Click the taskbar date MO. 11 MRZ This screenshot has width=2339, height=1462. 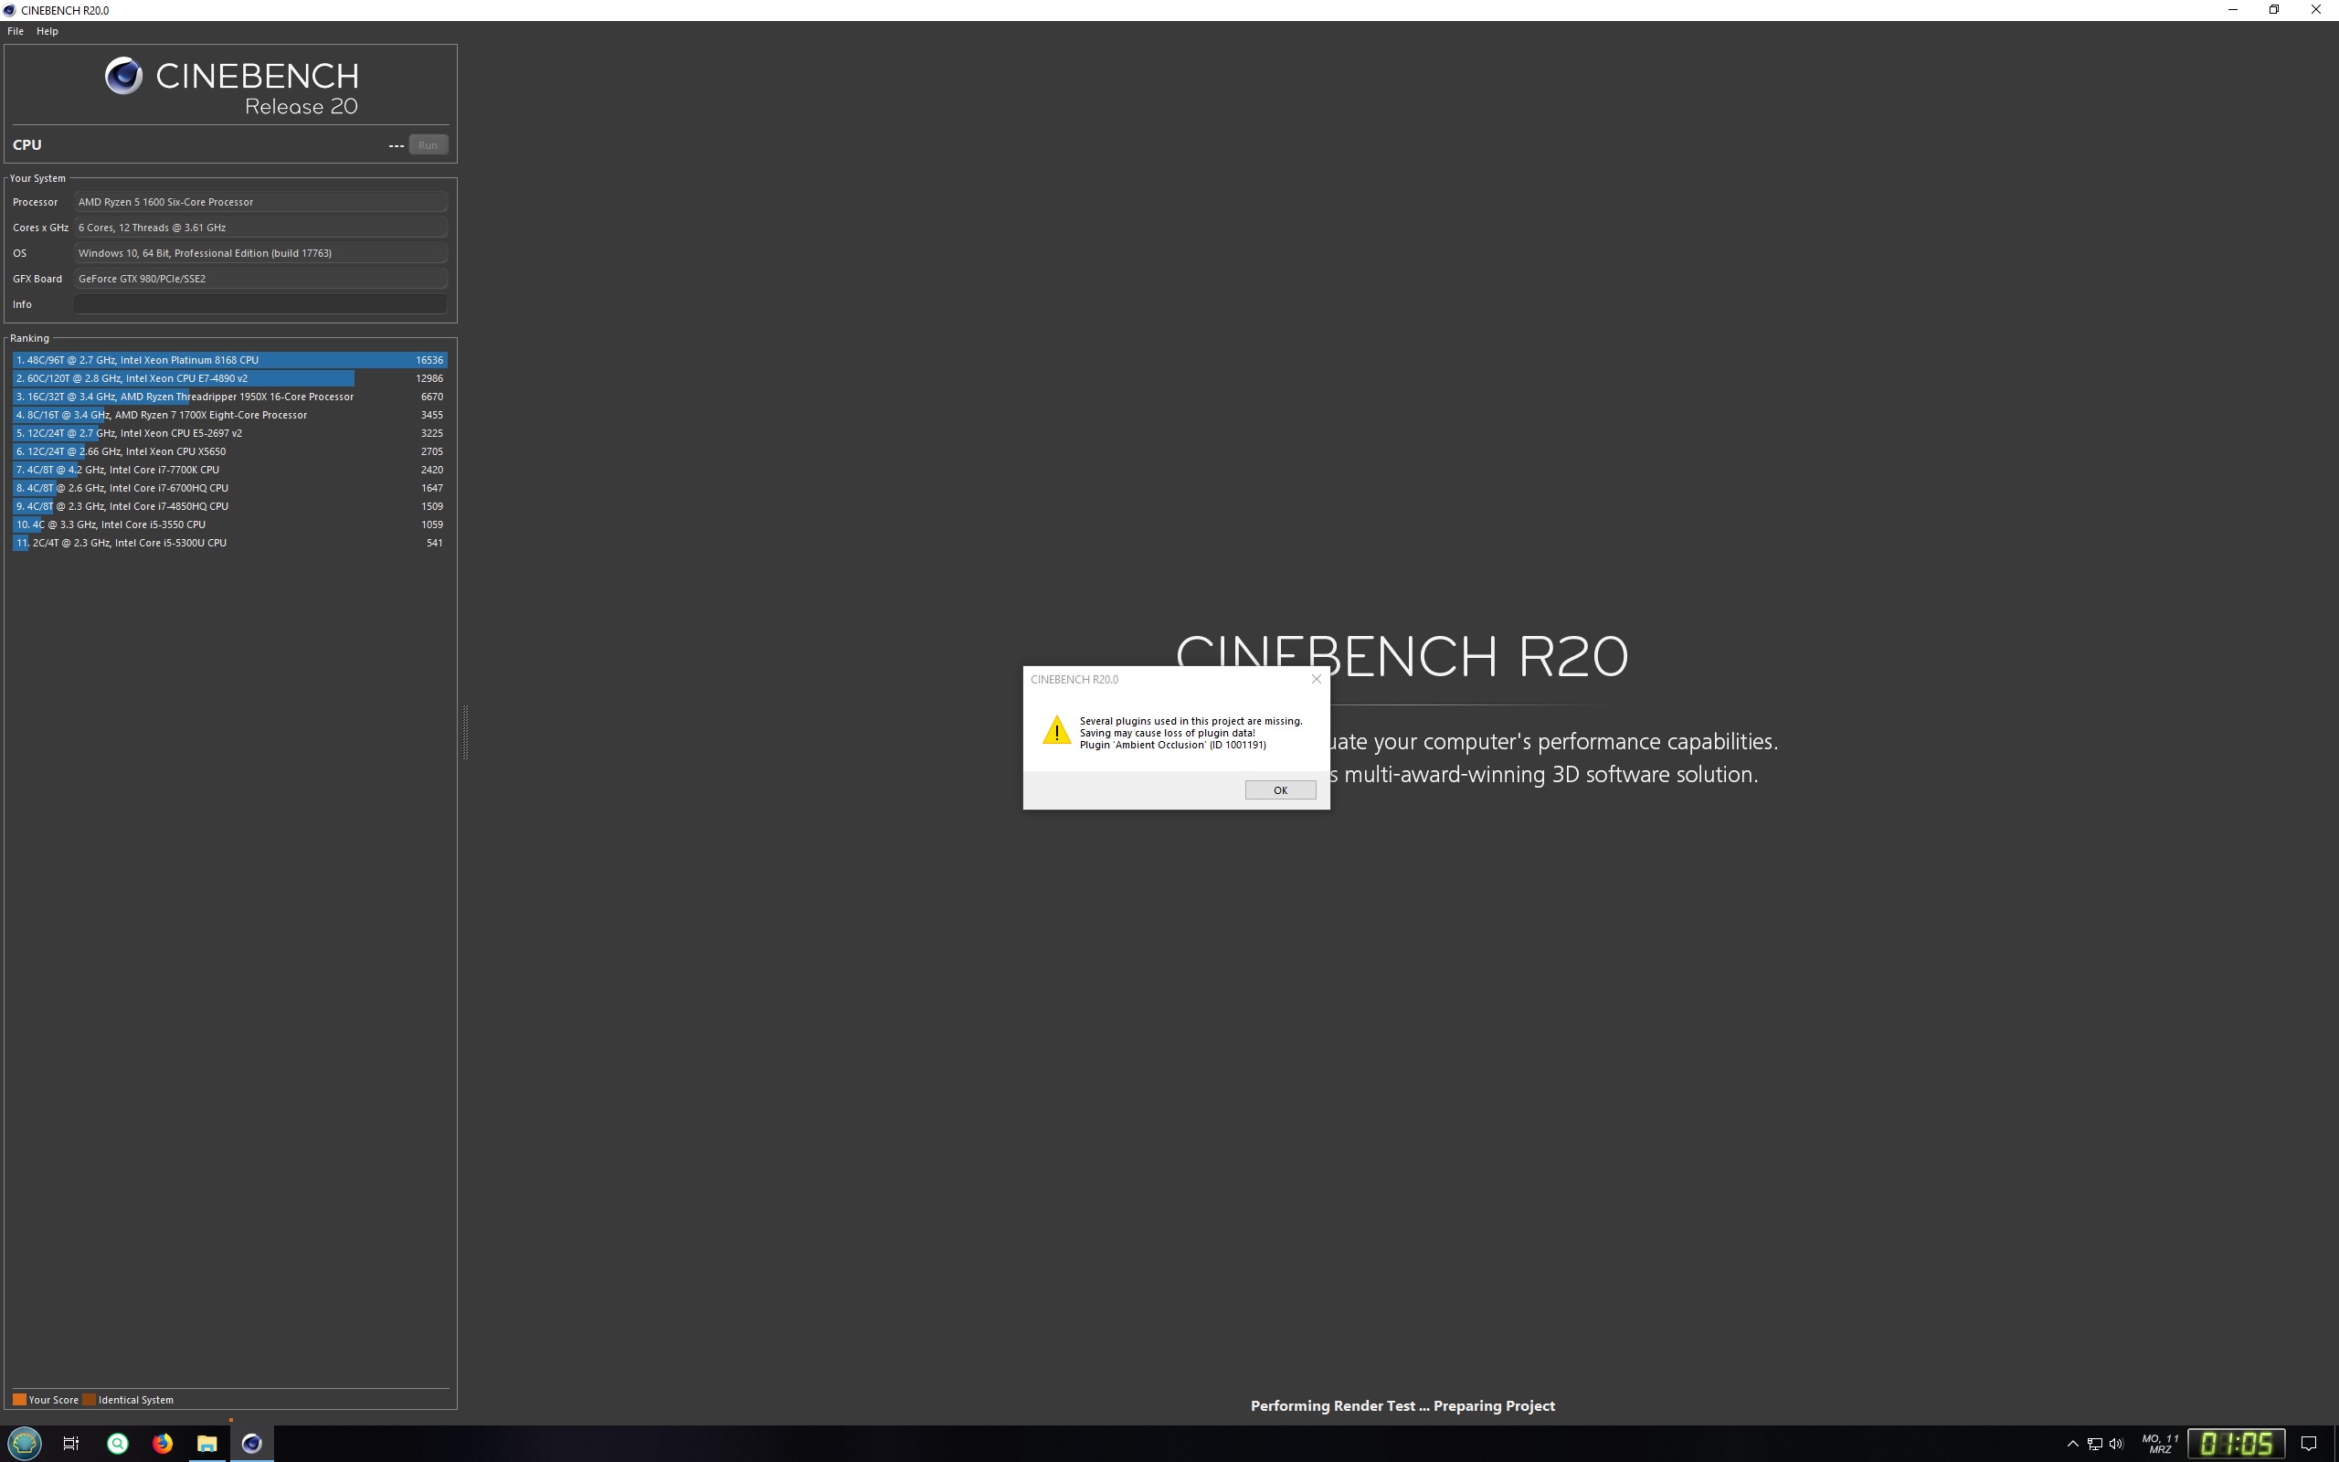point(2160,1444)
